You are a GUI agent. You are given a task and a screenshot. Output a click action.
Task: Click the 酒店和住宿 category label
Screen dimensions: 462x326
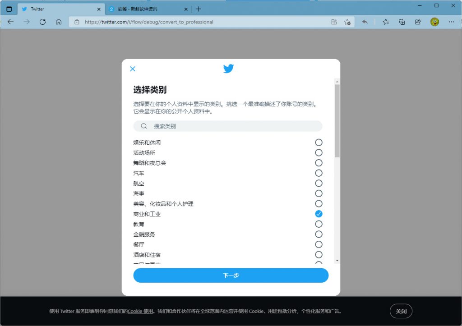pyautogui.click(x=147, y=255)
